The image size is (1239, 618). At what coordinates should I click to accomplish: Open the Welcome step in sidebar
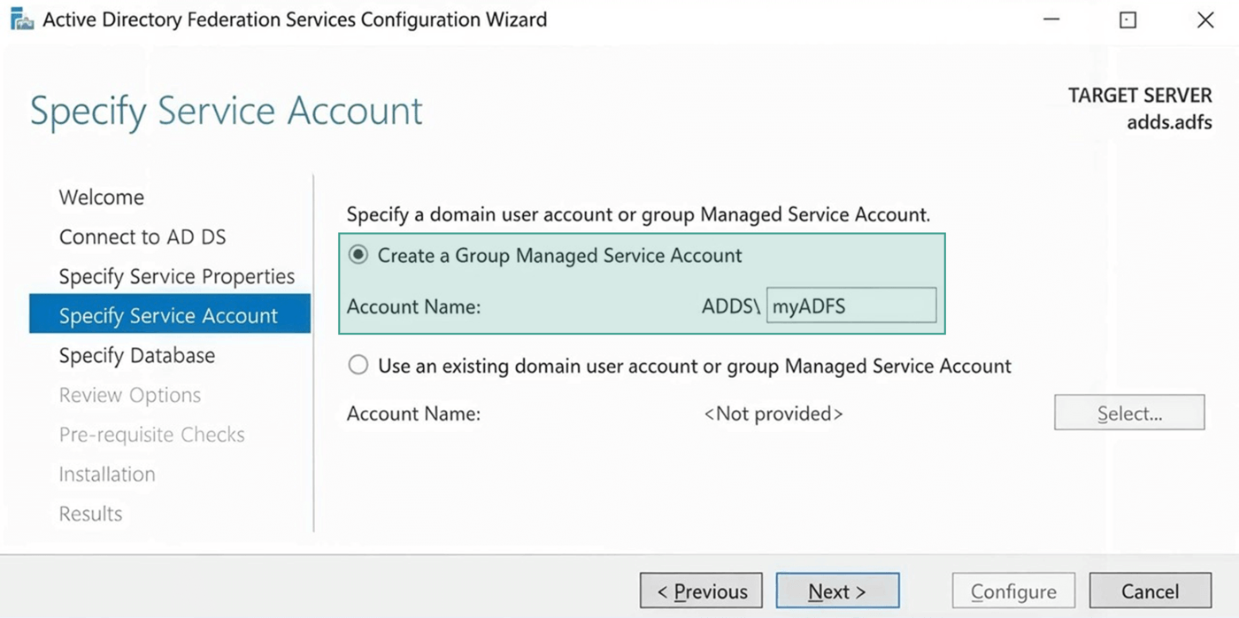101,197
